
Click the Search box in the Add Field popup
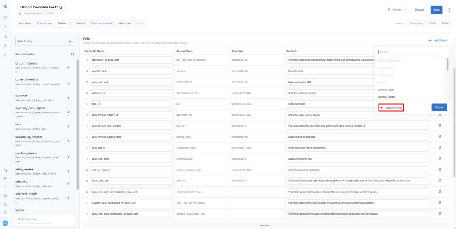tap(411, 52)
